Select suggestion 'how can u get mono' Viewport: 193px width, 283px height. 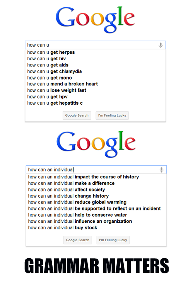point(95,78)
